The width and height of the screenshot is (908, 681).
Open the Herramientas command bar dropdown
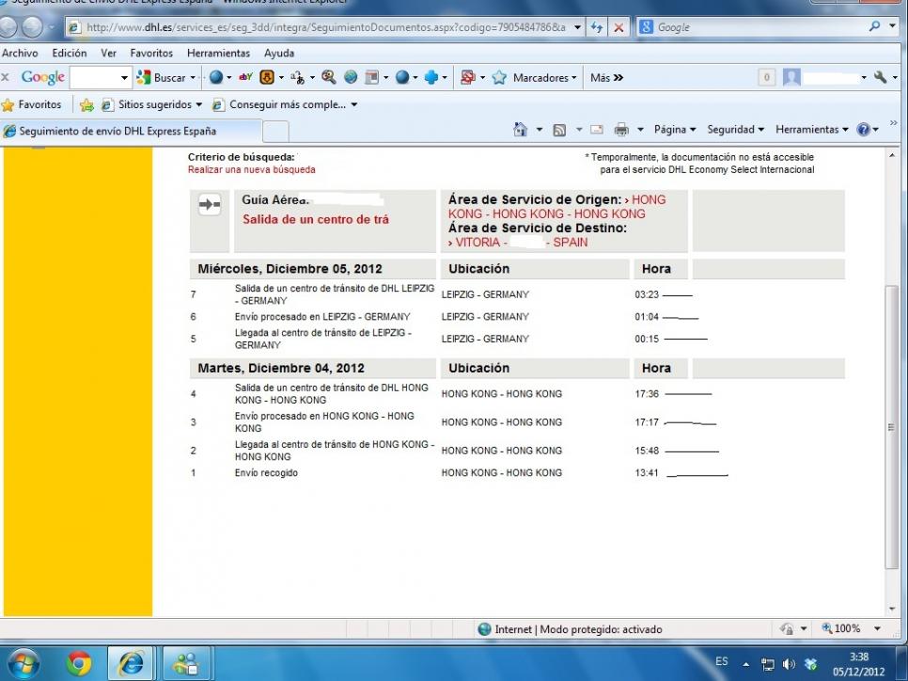[812, 130]
